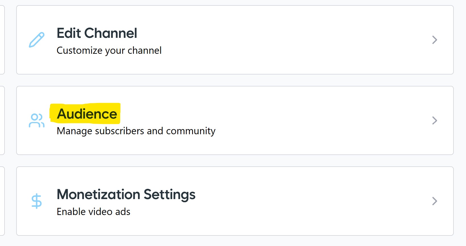Click "Manage subscribers and community" text
Screen dimensions: 466x246
point(136,131)
